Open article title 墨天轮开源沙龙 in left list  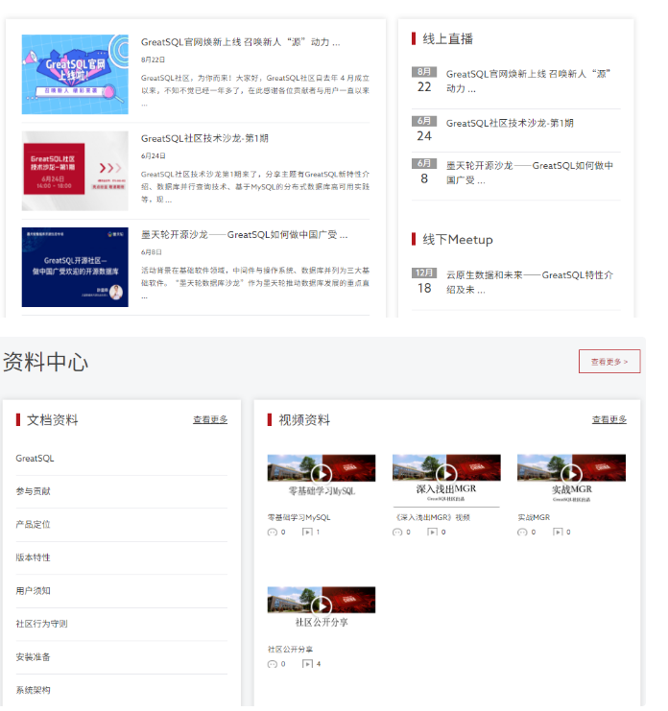coord(244,235)
